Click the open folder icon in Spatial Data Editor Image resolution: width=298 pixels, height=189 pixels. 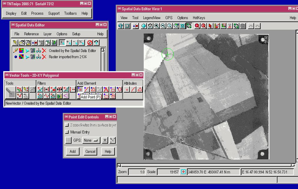click(x=21, y=43)
